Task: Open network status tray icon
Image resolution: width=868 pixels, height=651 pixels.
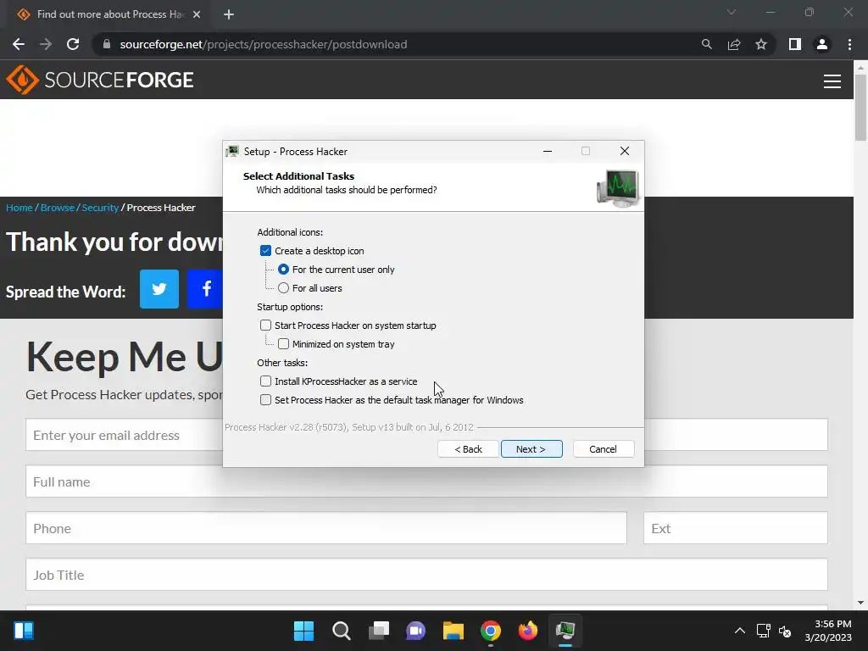Action: 764,631
